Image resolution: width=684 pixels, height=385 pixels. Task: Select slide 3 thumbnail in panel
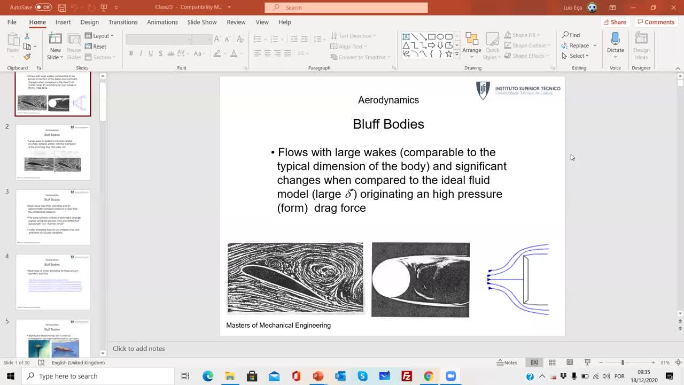[x=53, y=217]
